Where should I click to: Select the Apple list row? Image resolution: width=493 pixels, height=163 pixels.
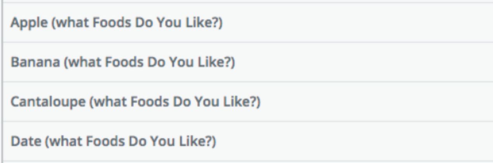tap(248, 23)
